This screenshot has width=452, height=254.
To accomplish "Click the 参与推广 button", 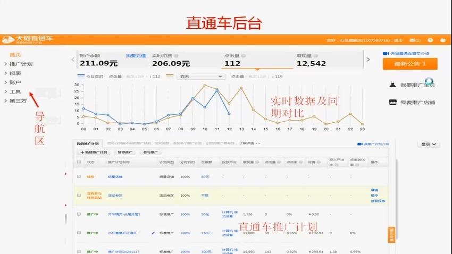I will (150, 153).
